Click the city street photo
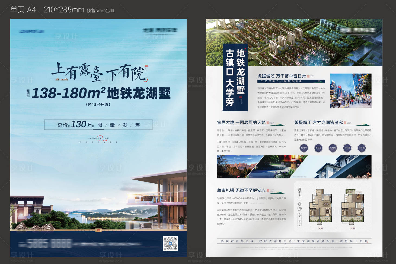 351,90
